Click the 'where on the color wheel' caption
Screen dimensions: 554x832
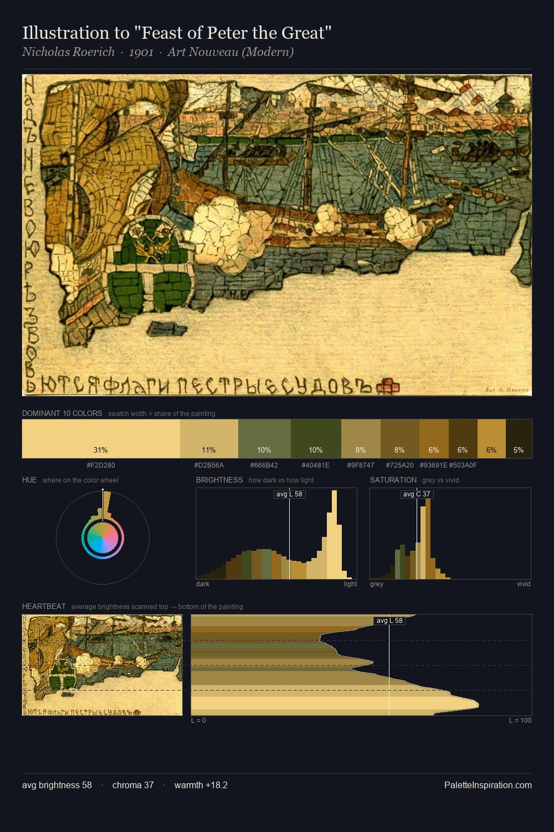coord(80,480)
